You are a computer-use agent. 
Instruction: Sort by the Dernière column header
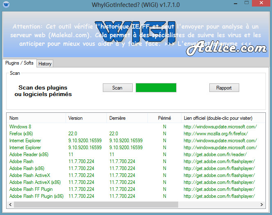(x=127, y=118)
